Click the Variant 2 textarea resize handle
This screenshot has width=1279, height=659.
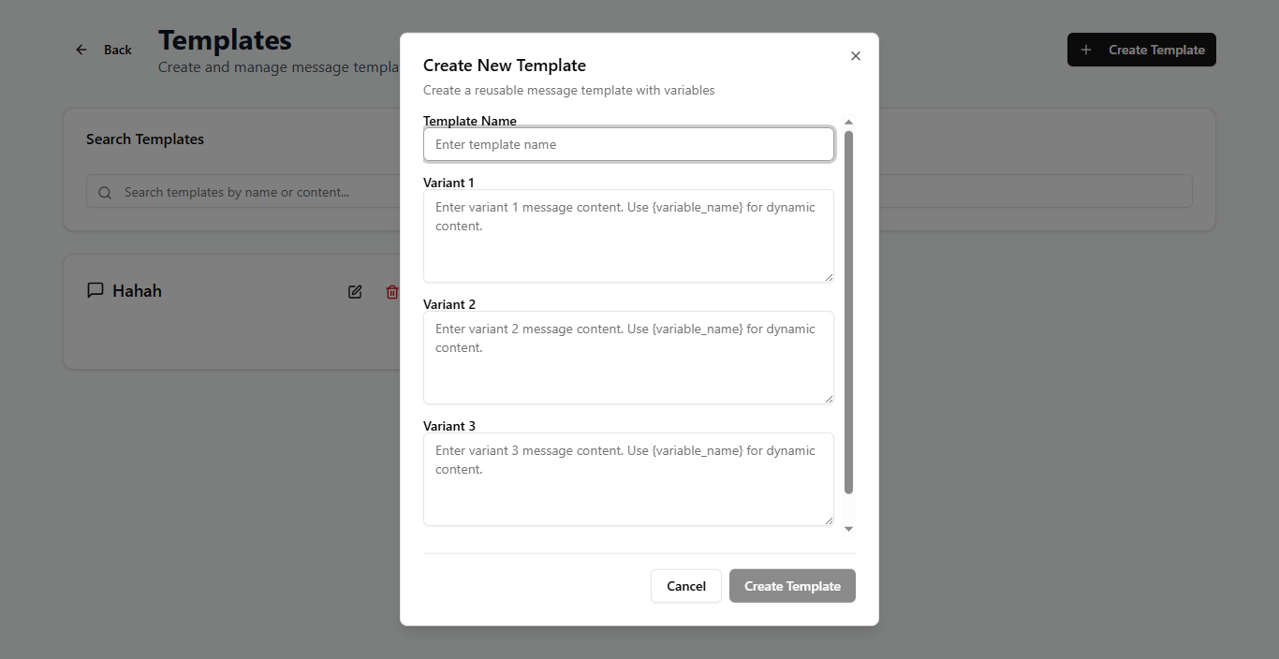pyautogui.click(x=829, y=399)
